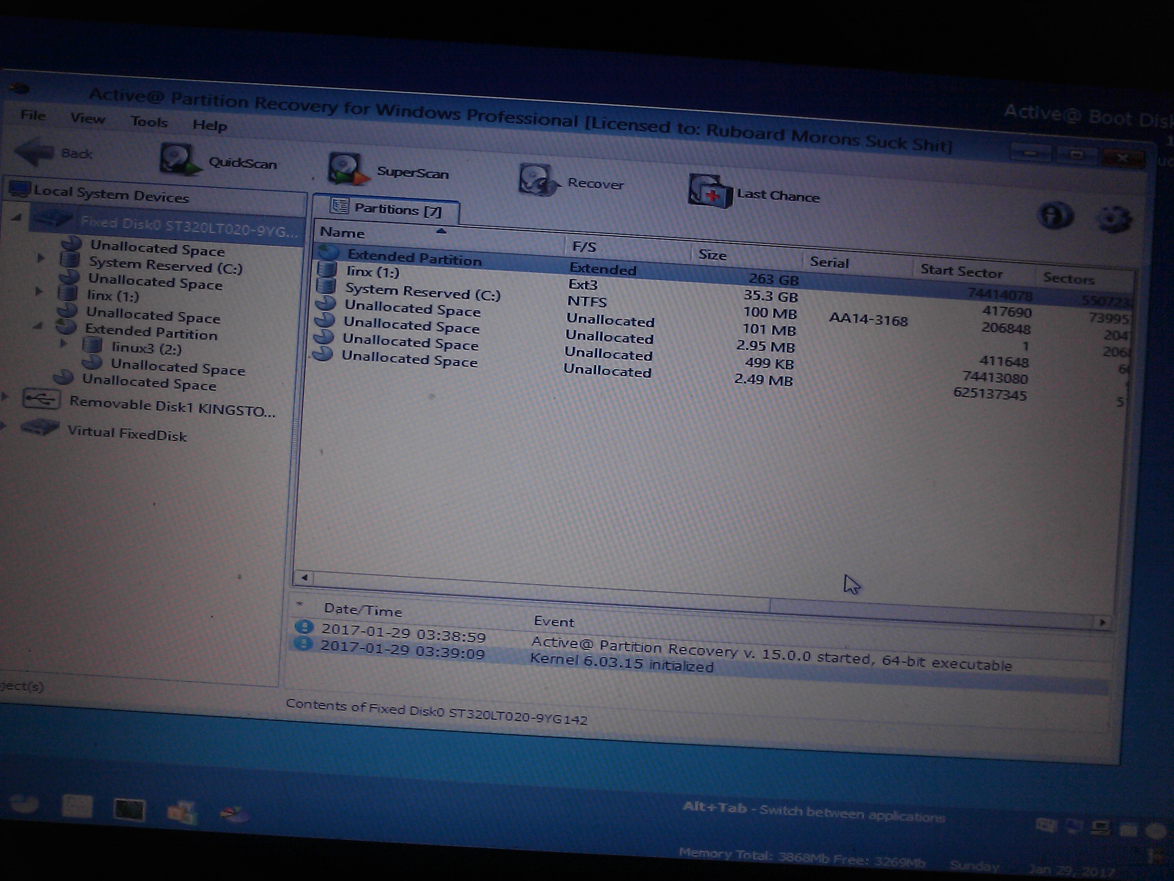Start a SuperScan from the toolbar
This screenshot has height=881, width=1174.
click(346, 169)
